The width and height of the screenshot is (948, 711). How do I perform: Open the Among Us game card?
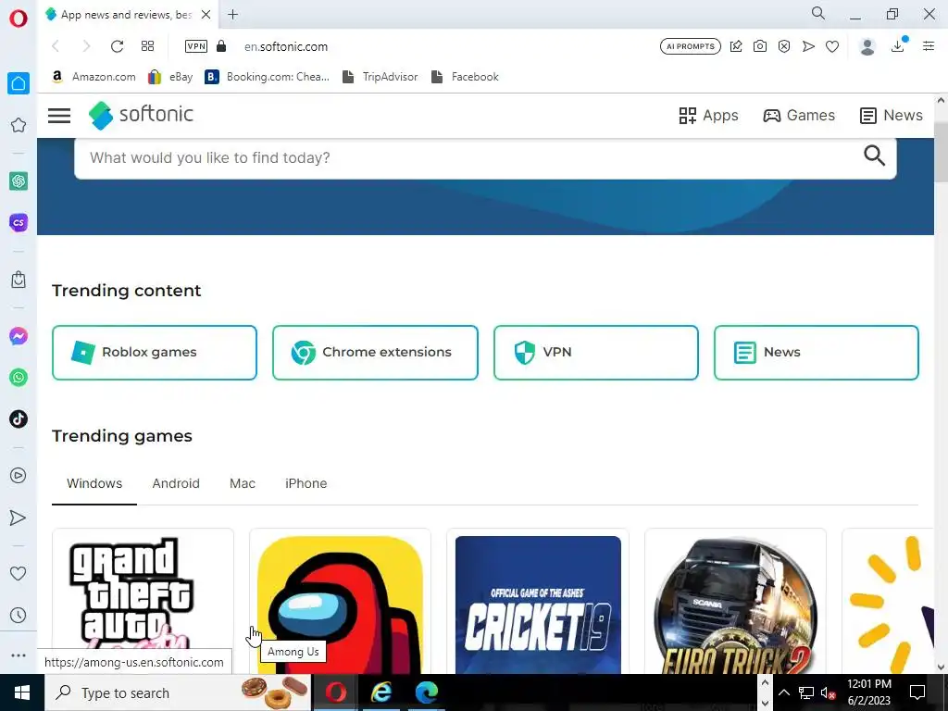pos(340,601)
